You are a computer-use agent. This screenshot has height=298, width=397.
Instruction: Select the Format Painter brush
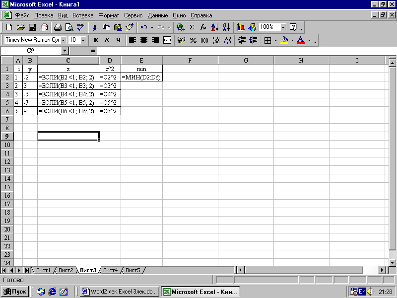pyautogui.click(x=130, y=27)
